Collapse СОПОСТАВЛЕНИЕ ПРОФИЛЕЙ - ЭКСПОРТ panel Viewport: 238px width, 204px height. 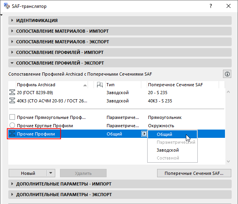click(x=120, y=63)
